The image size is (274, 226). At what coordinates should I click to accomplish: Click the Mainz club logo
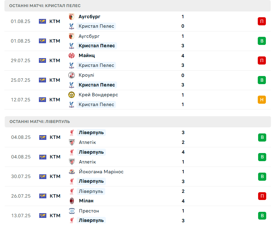71,56
